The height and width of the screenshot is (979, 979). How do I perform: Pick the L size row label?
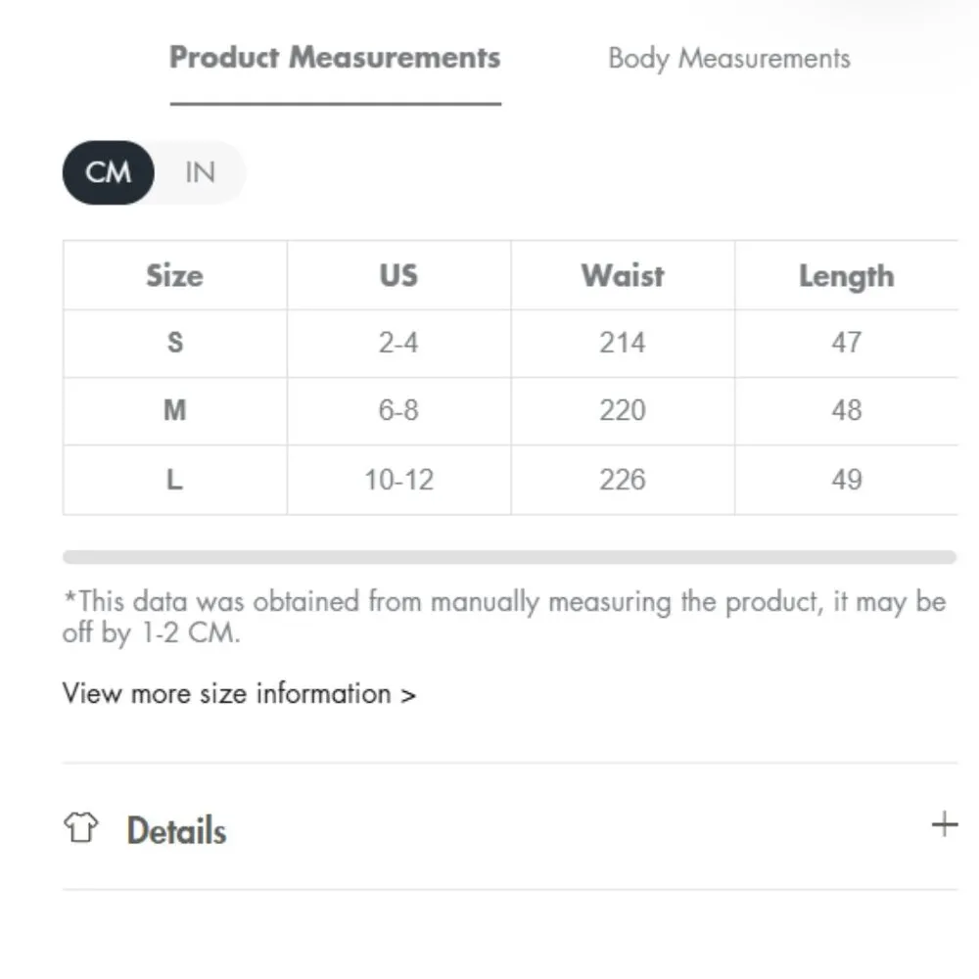(174, 480)
